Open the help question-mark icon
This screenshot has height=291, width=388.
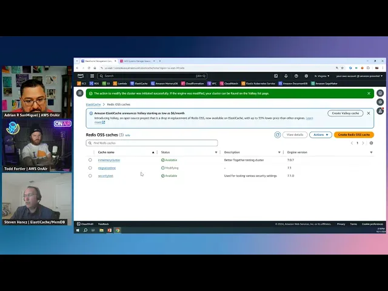point(296,76)
